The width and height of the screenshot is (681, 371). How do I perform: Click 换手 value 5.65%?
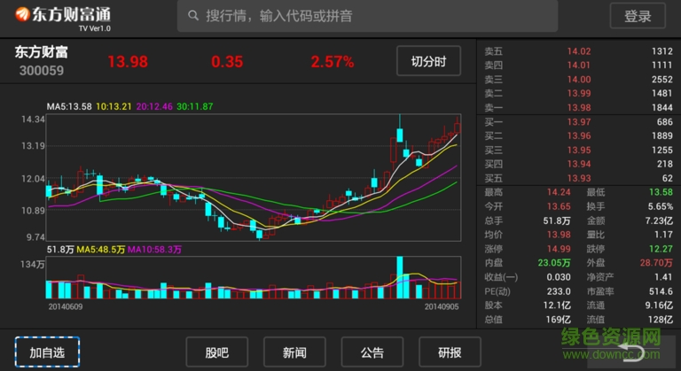[660, 206]
